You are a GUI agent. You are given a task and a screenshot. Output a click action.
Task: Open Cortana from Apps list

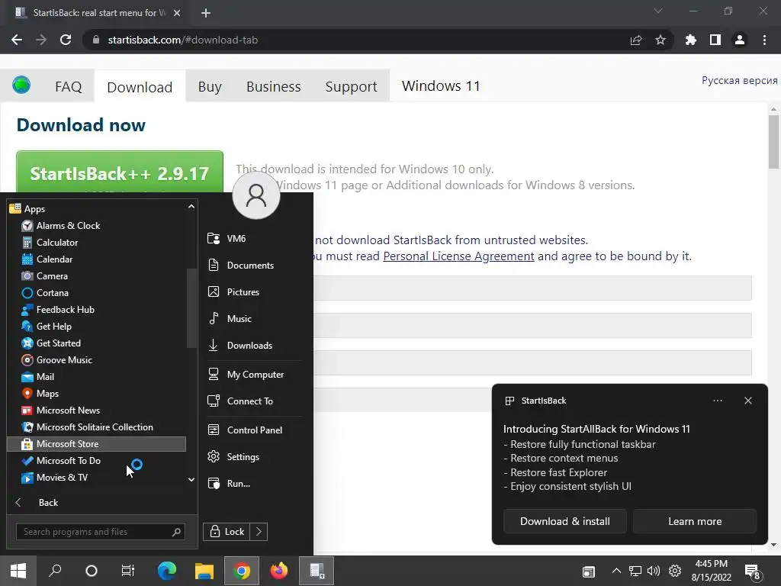click(x=45, y=293)
